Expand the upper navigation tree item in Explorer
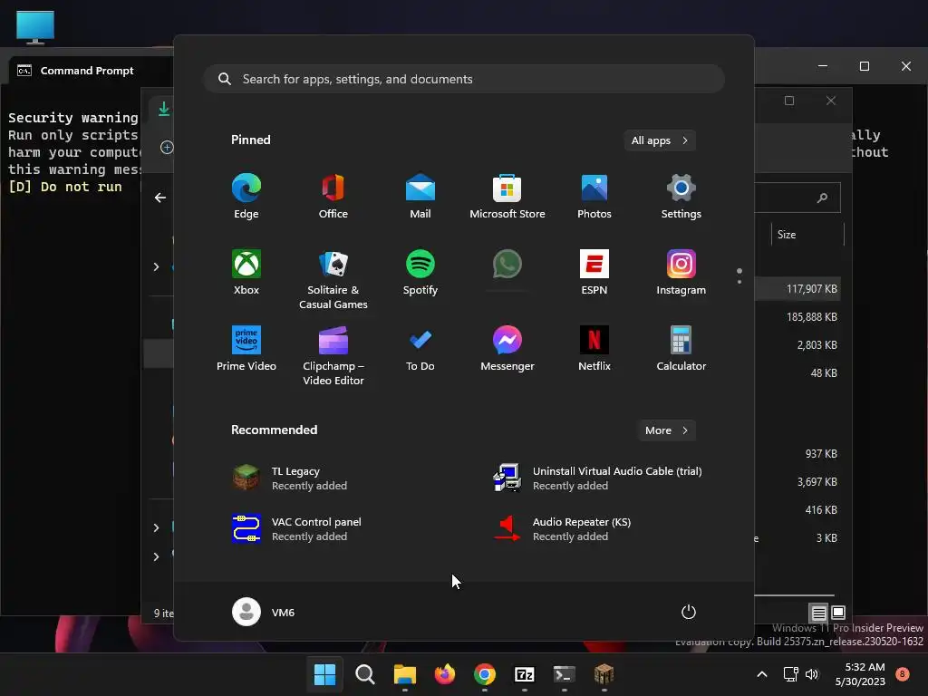Viewport: 928px width, 696px height. (x=156, y=267)
